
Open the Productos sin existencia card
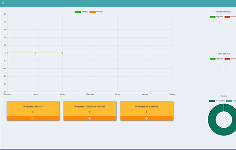pyautogui.click(x=147, y=108)
